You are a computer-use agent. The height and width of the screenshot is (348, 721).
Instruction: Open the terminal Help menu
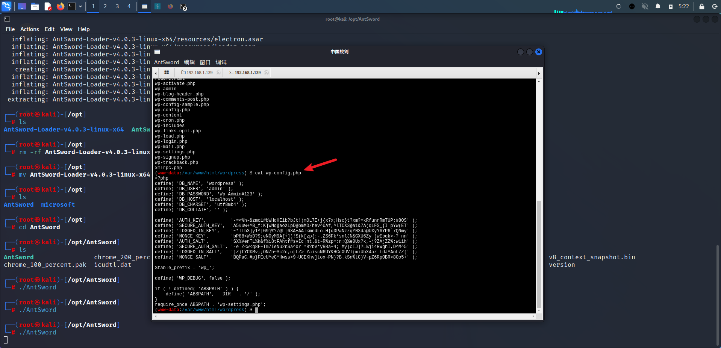point(84,29)
